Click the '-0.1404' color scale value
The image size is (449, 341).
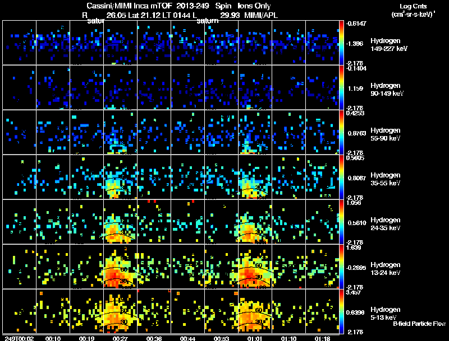click(356, 68)
